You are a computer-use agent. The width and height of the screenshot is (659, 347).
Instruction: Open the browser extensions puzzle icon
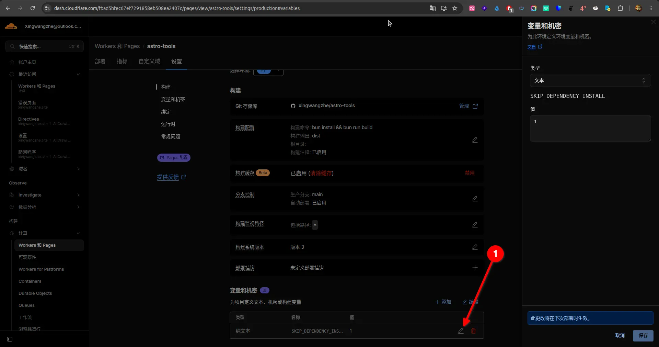pos(620,8)
